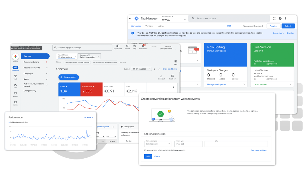
Task: Open Notifications from the bell icon
Action: (143, 46)
